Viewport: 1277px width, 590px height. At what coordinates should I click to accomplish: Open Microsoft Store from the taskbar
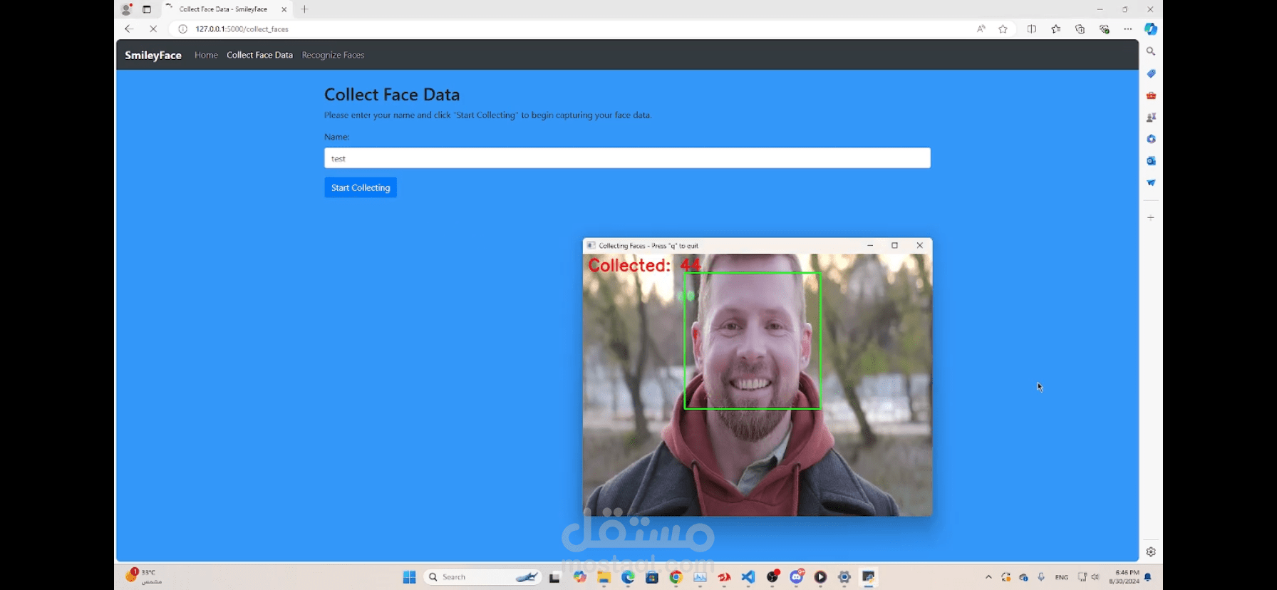pos(652,577)
